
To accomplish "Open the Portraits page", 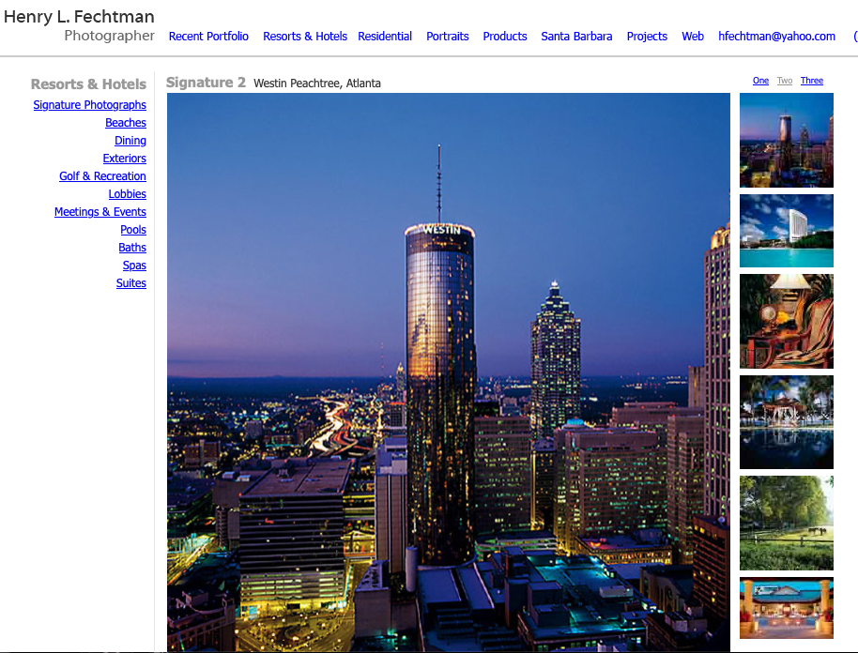I will click(448, 37).
